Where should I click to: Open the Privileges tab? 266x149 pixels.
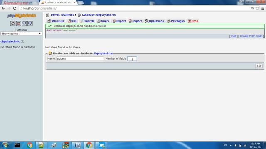(176, 21)
